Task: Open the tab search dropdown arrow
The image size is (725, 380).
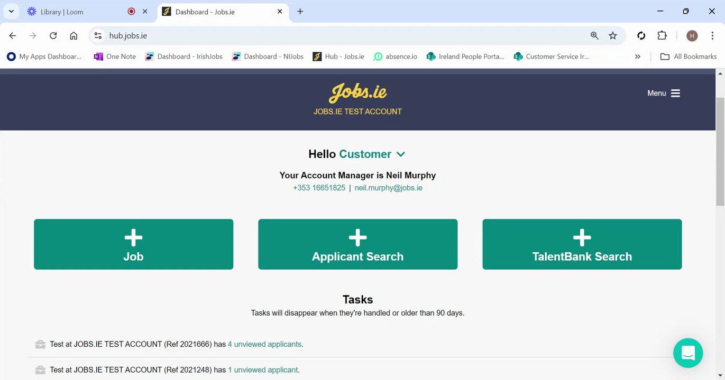Action: [11, 11]
